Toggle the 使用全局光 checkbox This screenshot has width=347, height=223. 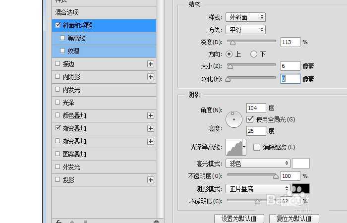point(250,119)
